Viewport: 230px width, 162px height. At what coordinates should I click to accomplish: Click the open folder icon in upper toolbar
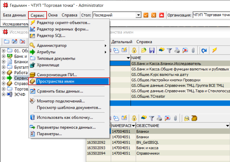coord(144,50)
